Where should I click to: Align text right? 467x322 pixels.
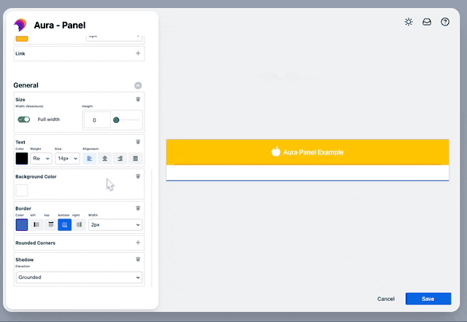120,159
